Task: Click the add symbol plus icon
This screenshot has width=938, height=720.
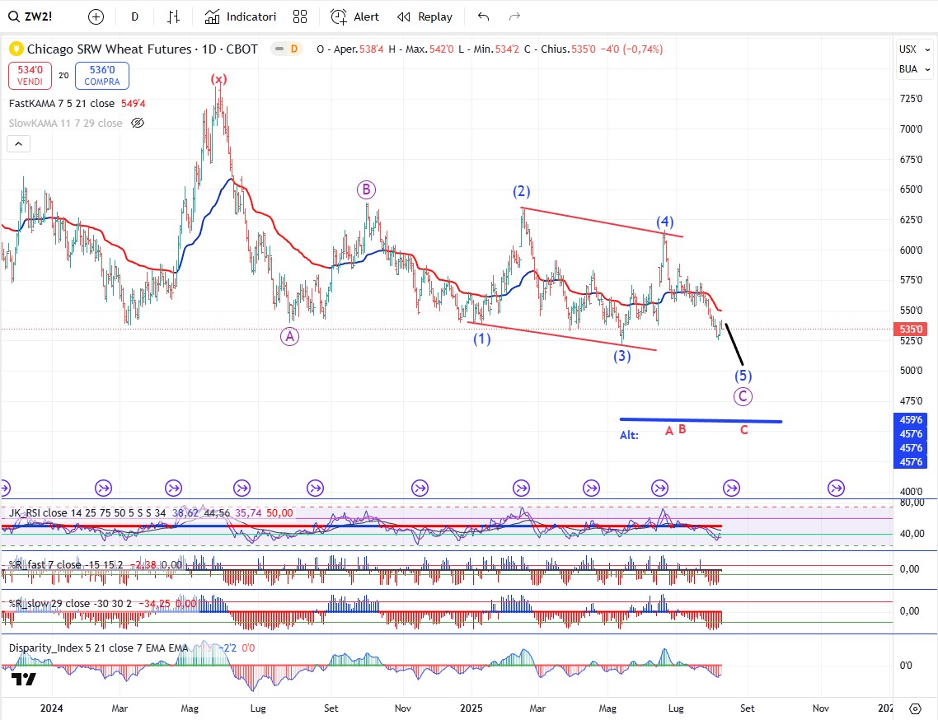Action: pos(96,16)
